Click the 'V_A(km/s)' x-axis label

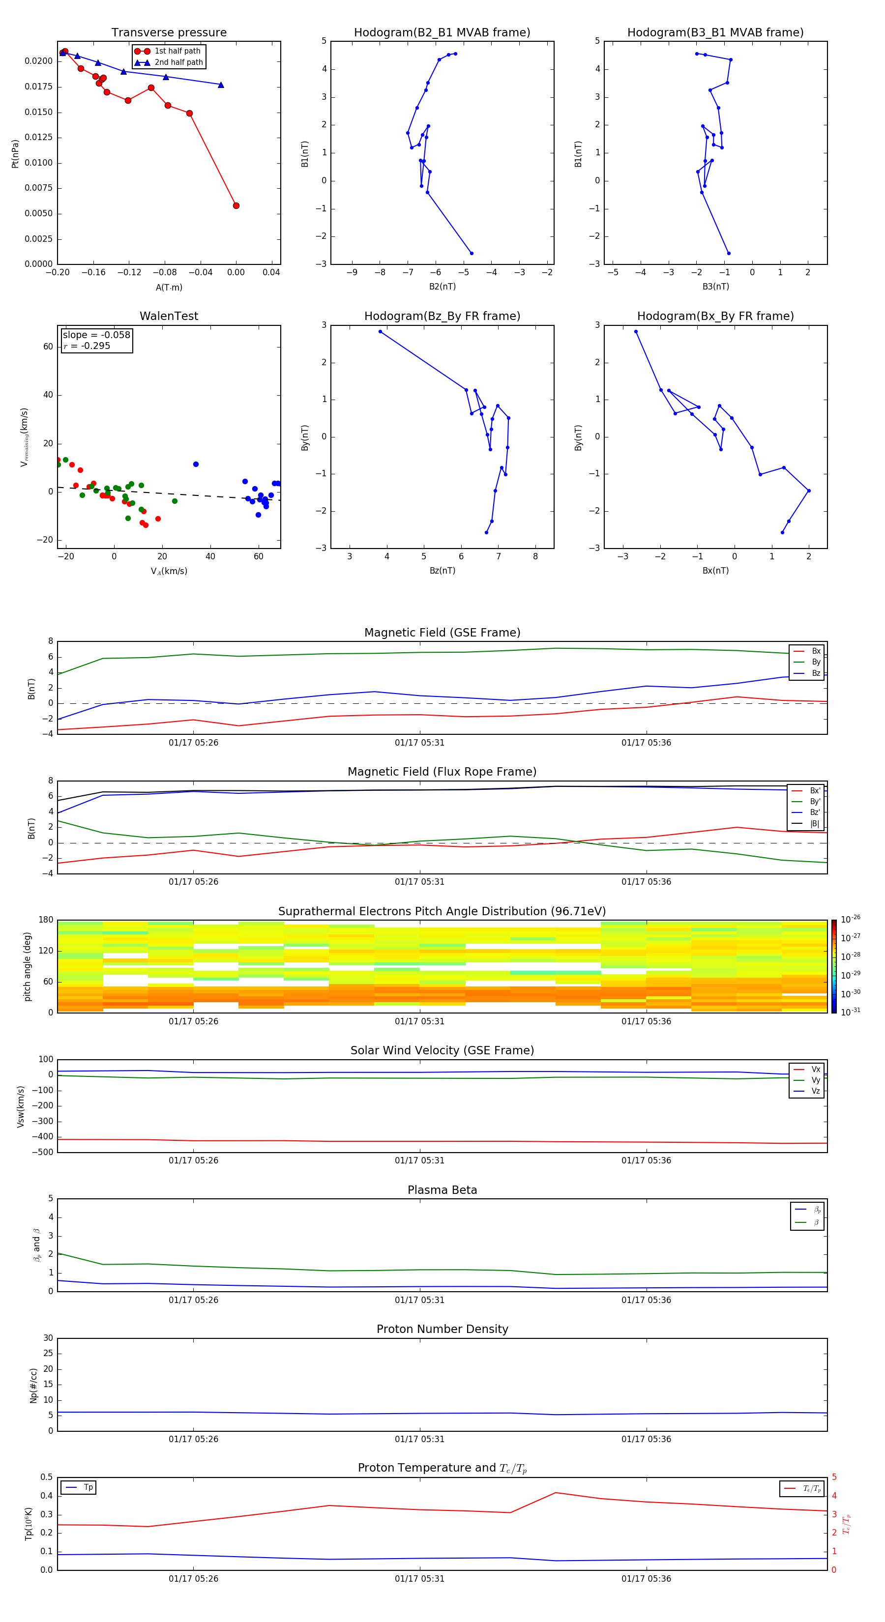click(169, 571)
